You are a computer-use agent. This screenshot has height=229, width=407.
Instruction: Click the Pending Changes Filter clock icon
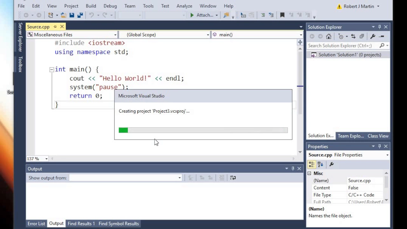(341, 36)
